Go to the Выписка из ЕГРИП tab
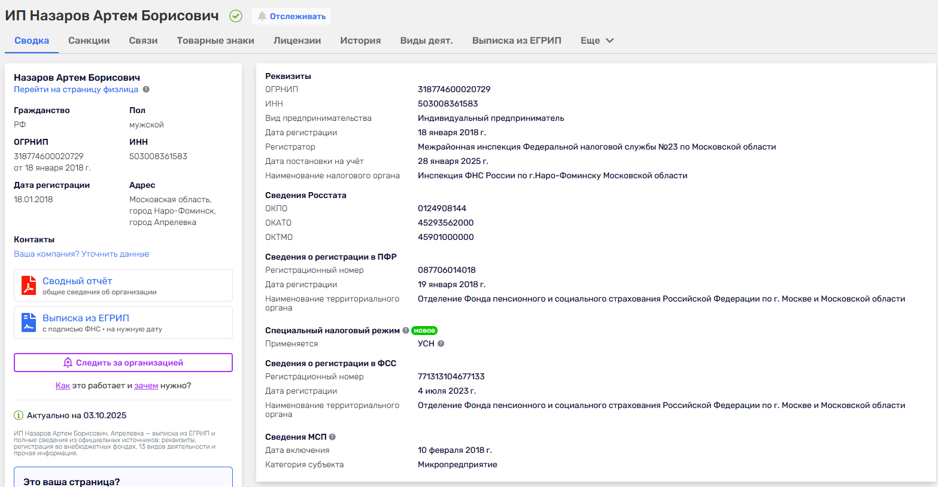Viewport: 938px width, 487px height. [x=517, y=41]
